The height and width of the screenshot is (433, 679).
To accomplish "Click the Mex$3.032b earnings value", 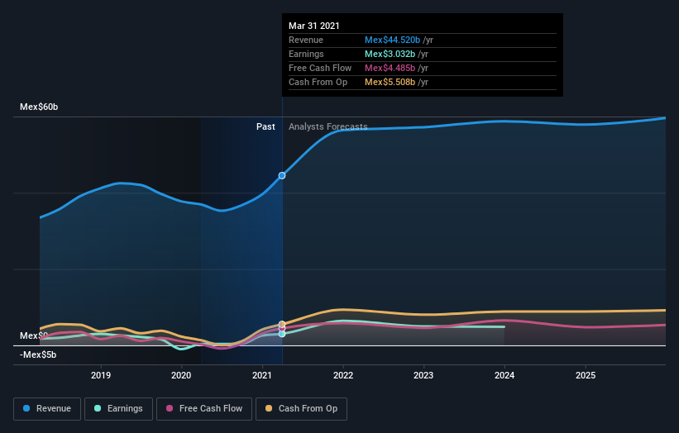I will (x=390, y=54).
